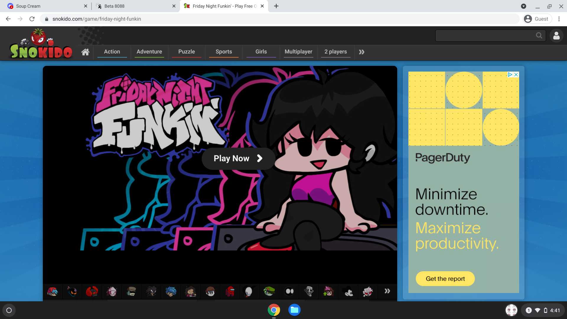
Task: Select the Garcello mod thumbnail with cap
Action: tap(131, 292)
